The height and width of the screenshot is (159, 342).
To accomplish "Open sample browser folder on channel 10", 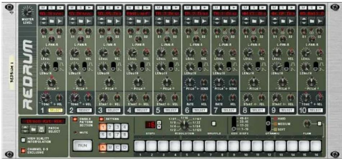I will point(312,21).
